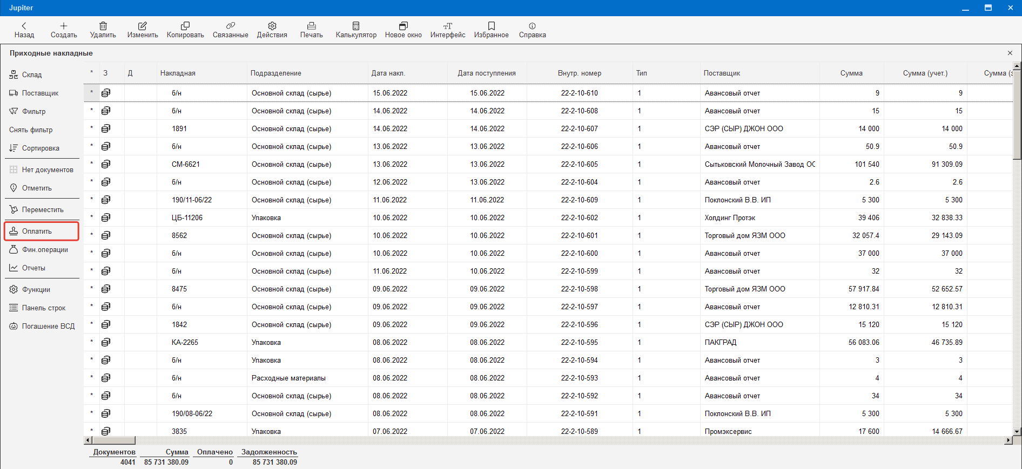Image resolution: width=1022 pixels, height=469 pixels.
Task: Click supplier ПАКГРАД
Action: pyautogui.click(x=721, y=342)
